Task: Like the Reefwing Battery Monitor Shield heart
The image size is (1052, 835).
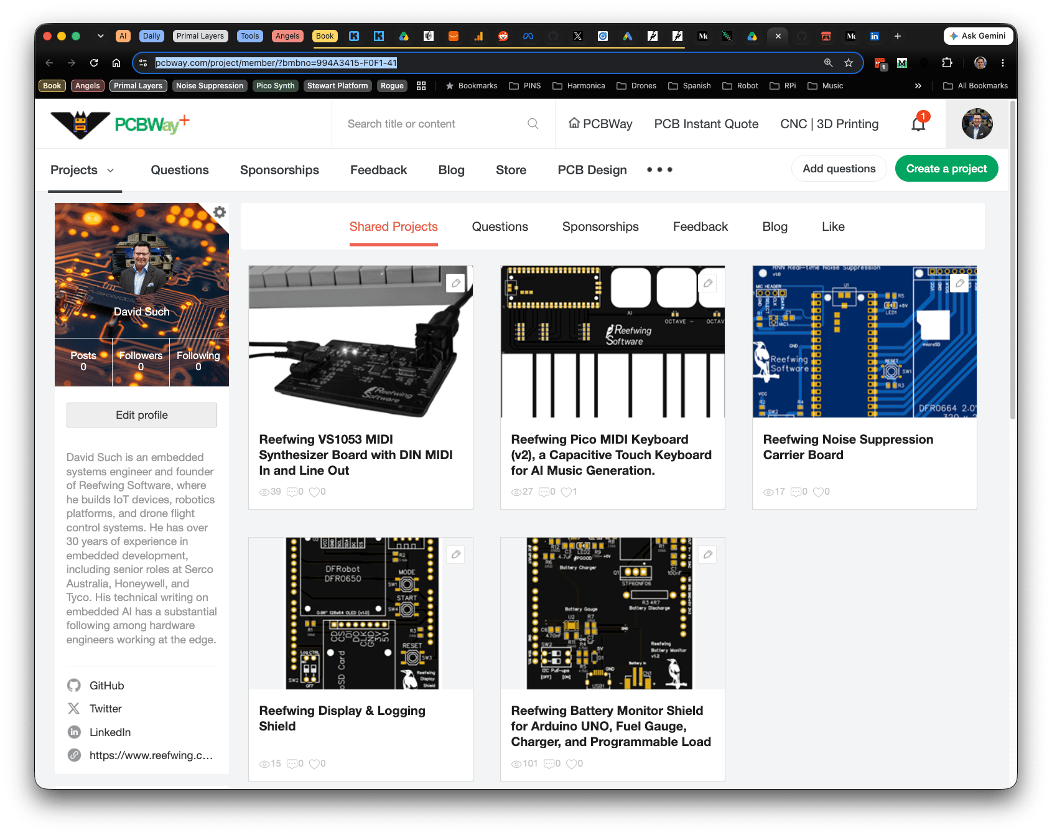Action: pos(571,763)
